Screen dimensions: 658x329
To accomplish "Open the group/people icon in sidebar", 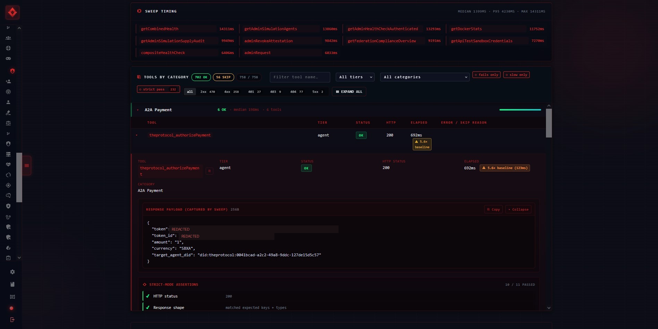I will pos(8,38).
